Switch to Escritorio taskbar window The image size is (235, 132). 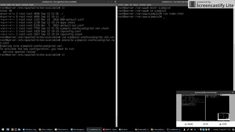[x=126, y=129]
